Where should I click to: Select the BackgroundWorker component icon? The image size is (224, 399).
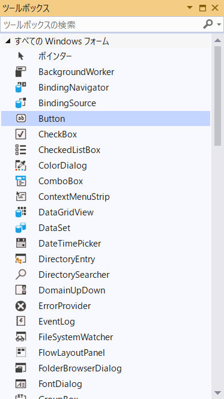20,72
